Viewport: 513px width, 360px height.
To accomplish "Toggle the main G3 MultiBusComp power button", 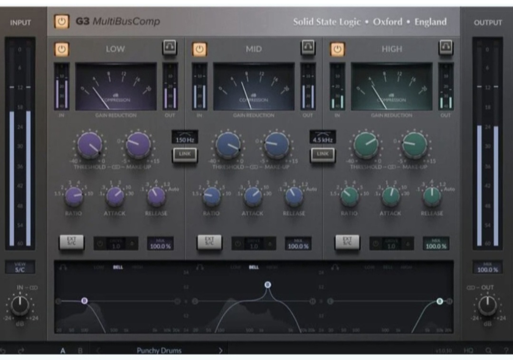I will pos(61,21).
